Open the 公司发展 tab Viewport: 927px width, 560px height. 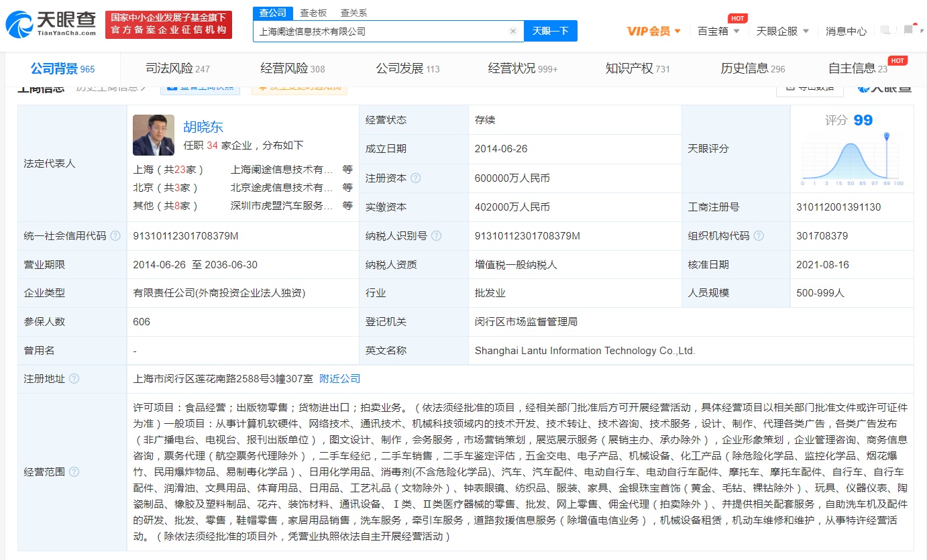coord(407,68)
